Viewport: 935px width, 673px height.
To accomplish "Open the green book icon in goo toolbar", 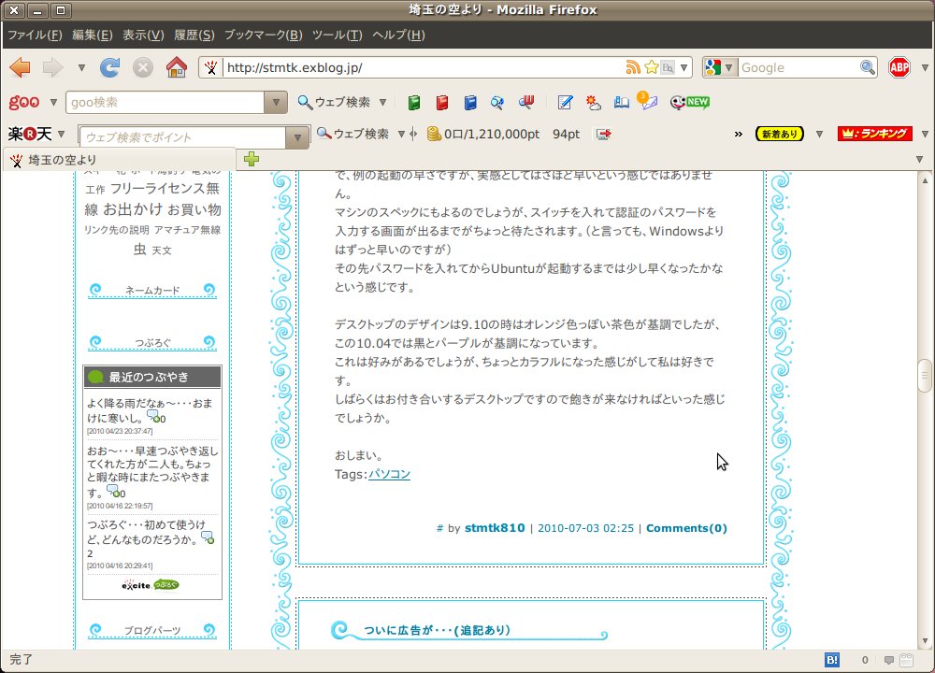I will (414, 103).
